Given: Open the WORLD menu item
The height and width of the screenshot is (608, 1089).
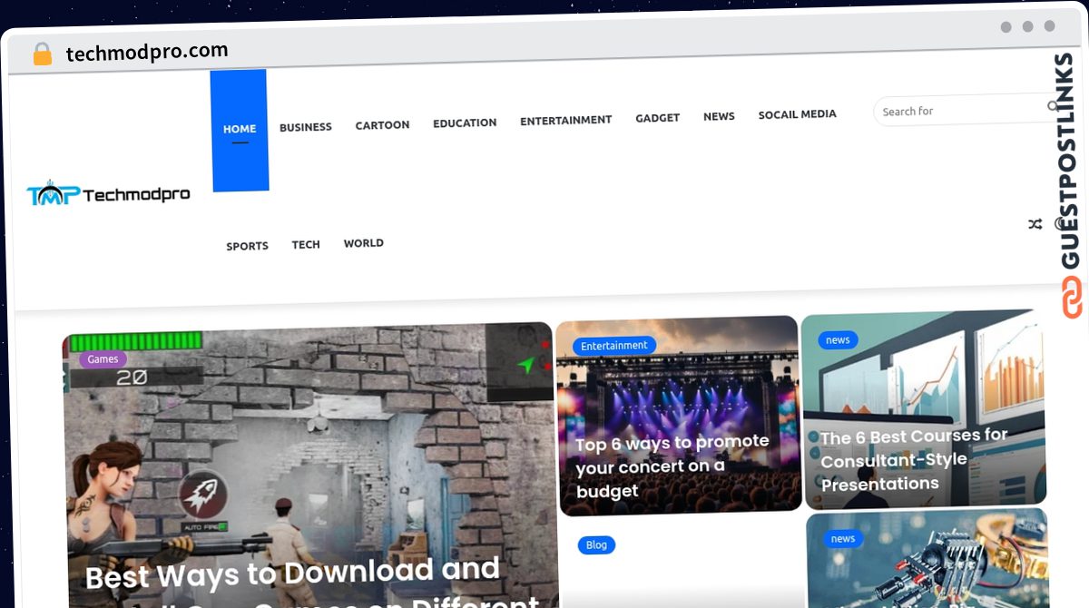Looking at the screenshot, I should (363, 243).
